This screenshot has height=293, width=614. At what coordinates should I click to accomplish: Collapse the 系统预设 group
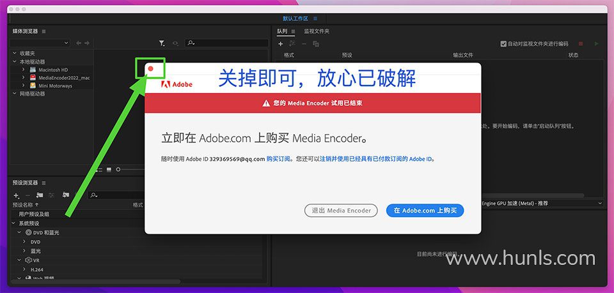click(15, 223)
